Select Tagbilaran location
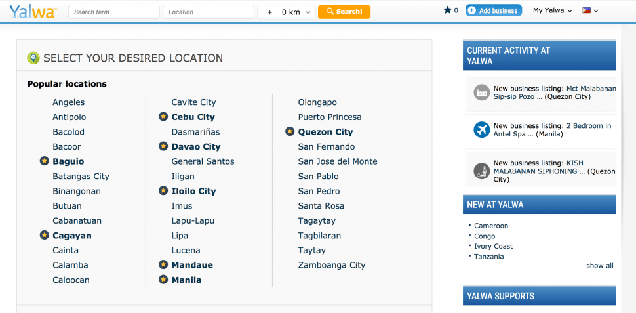636x313 pixels. 319,236
